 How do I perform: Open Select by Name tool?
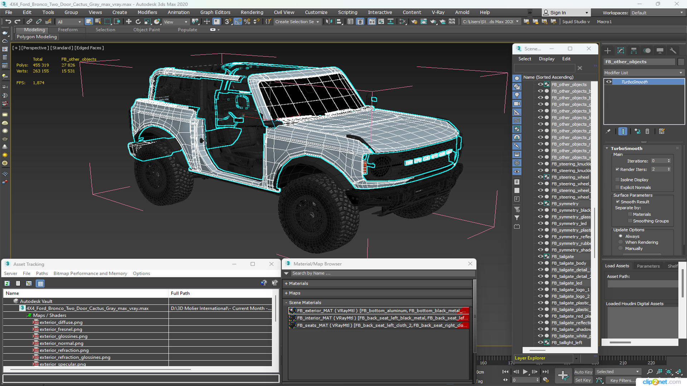(98, 22)
